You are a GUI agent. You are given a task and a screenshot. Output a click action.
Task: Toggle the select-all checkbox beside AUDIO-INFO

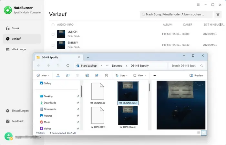pyautogui.click(x=53, y=25)
